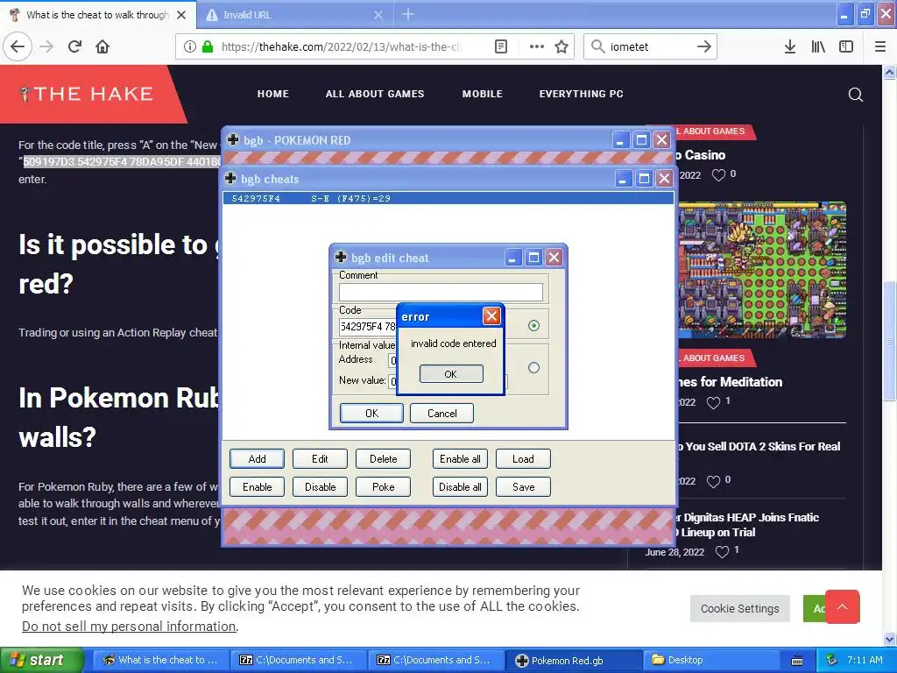Open HOME in site navigation
Screen dimensions: 897x673
pyautogui.click(x=273, y=94)
